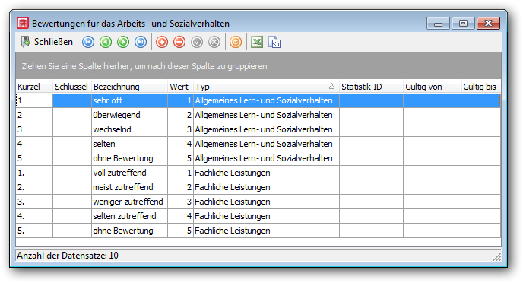Minimize the Bewertungen window
523x283 pixels.
pos(439,24)
